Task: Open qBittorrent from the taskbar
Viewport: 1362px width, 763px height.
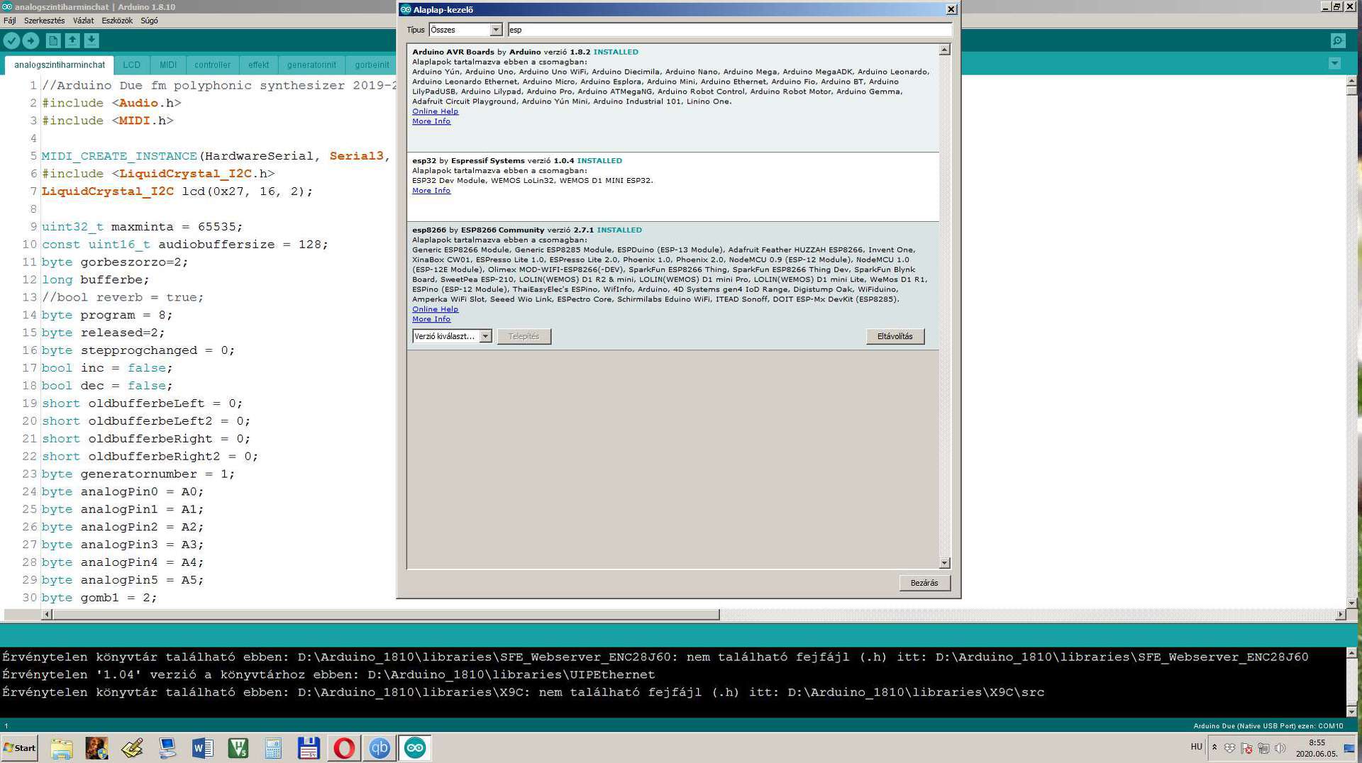Action: click(x=380, y=748)
